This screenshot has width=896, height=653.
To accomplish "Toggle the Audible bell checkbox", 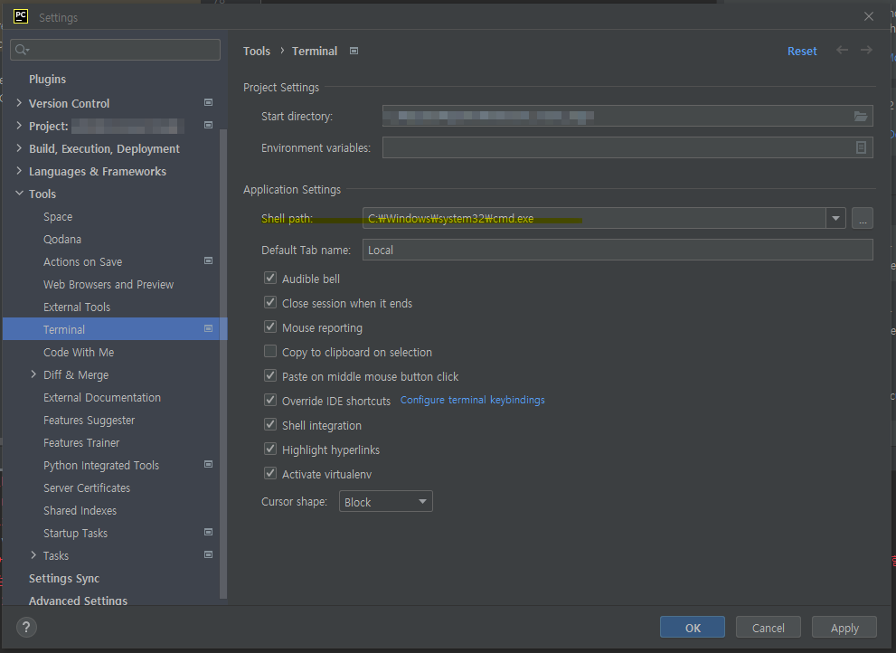I will tap(270, 278).
